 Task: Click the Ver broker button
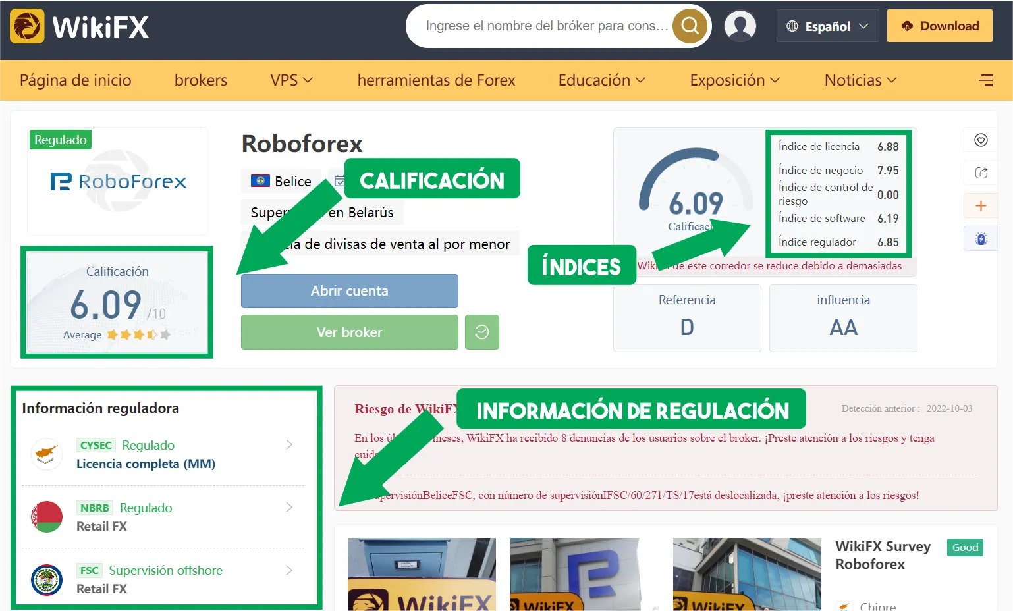tap(350, 332)
